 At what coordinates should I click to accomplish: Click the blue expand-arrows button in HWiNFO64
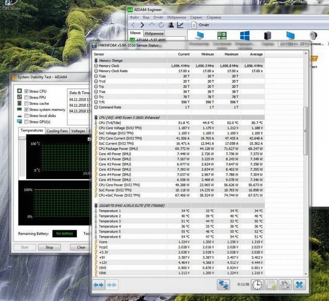pyautogui.click(x=98, y=285)
